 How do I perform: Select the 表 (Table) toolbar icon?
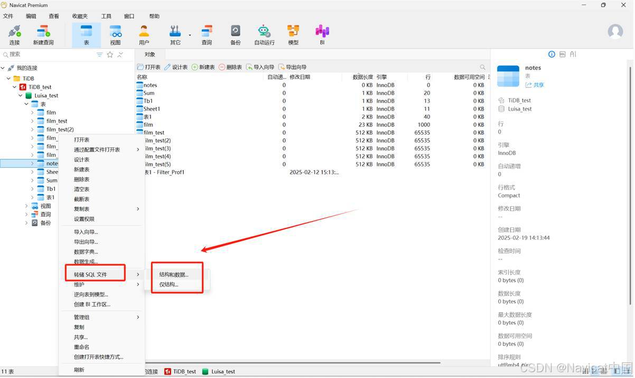point(86,35)
